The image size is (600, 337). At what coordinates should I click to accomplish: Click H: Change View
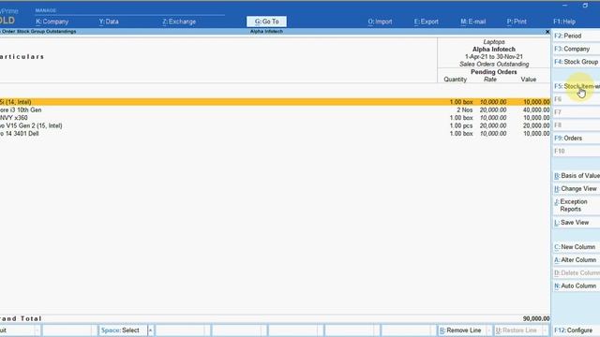[576, 189]
